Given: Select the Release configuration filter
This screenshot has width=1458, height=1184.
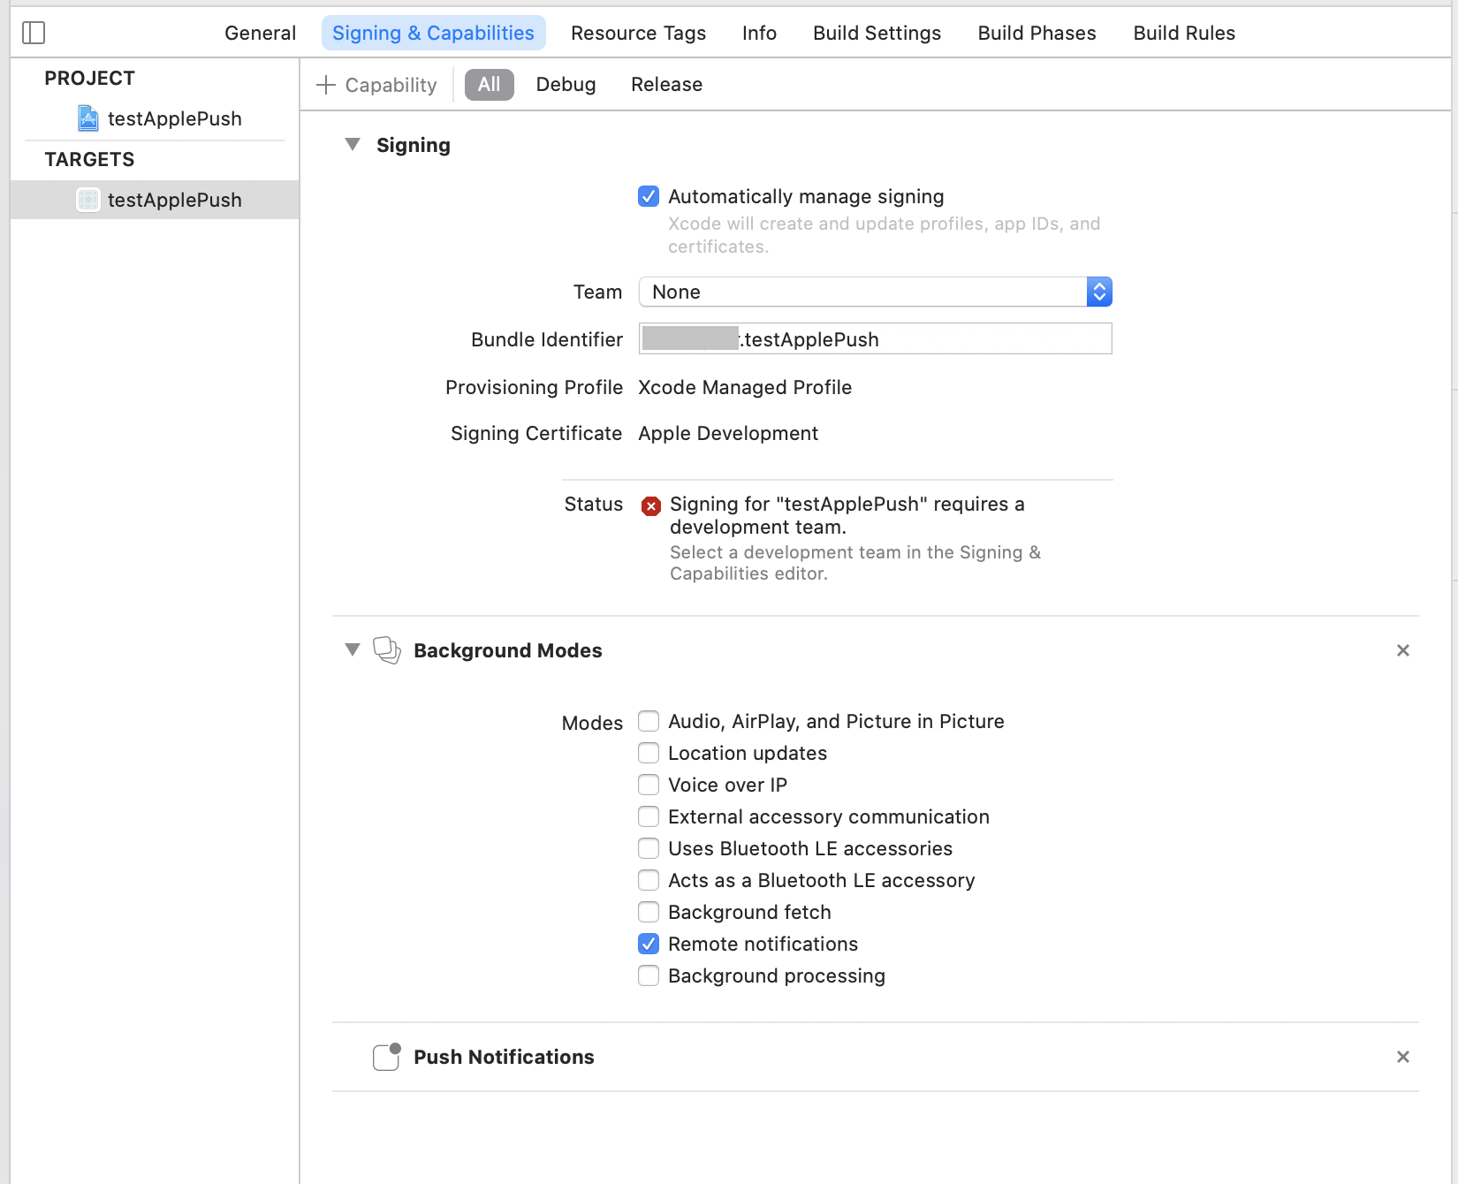Looking at the screenshot, I should tap(666, 85).
